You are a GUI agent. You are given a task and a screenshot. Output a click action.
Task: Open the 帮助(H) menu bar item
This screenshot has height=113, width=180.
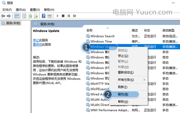point(49,10)
